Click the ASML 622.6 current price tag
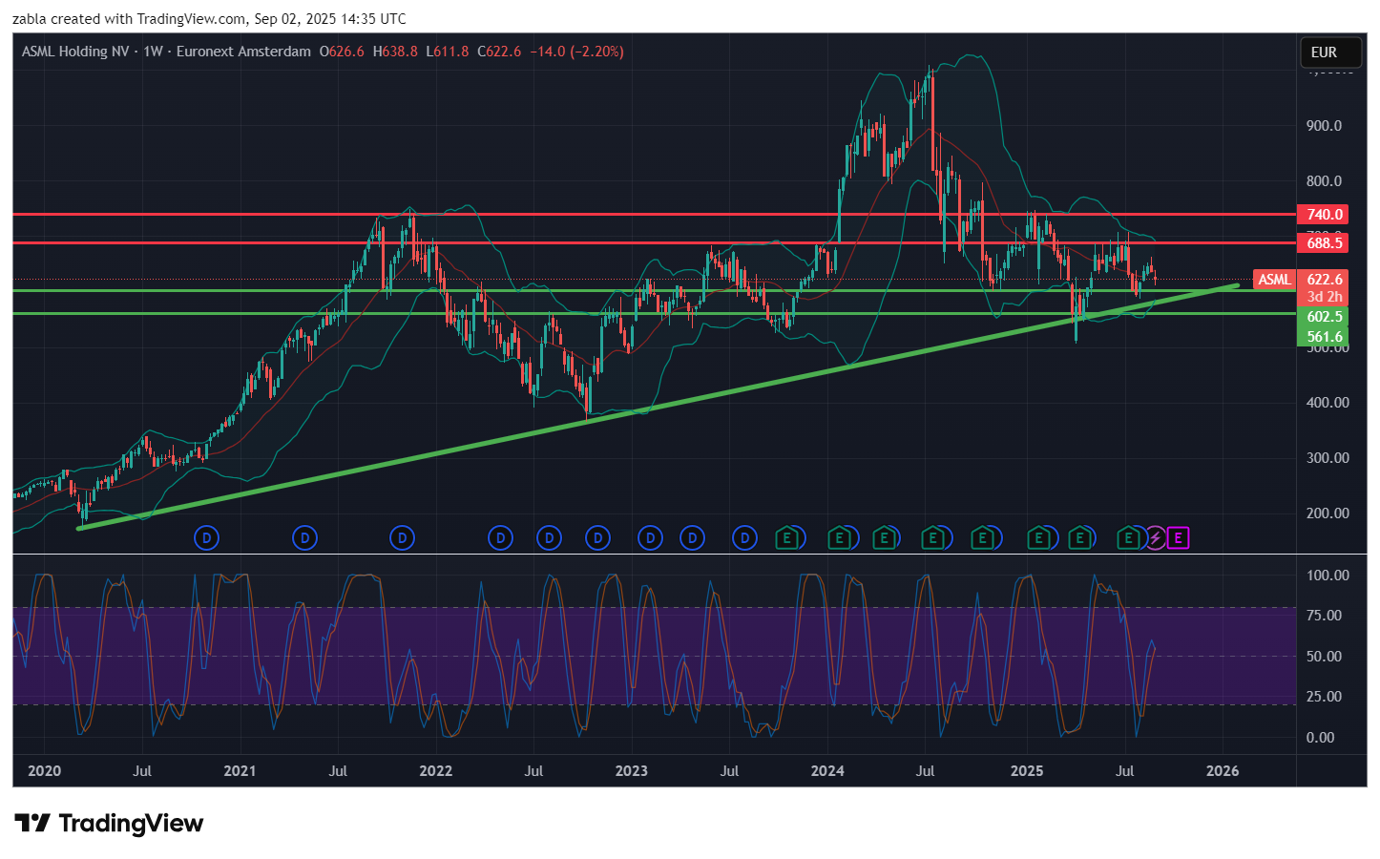This screenshot has height=859, width=1380. pyautogui.click(x=1301, y=280)
